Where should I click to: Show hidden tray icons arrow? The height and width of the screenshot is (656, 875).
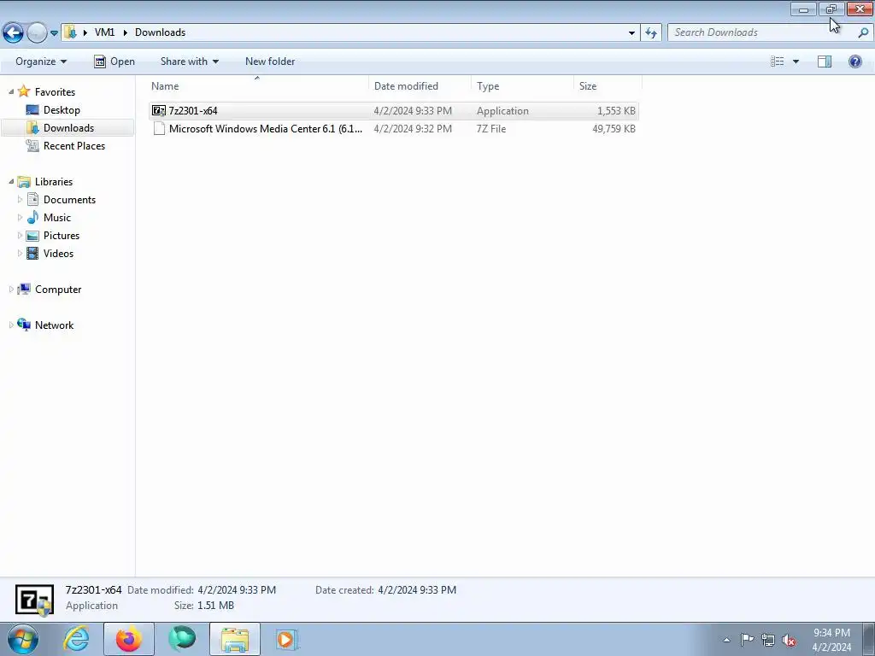tap(726, 640)
